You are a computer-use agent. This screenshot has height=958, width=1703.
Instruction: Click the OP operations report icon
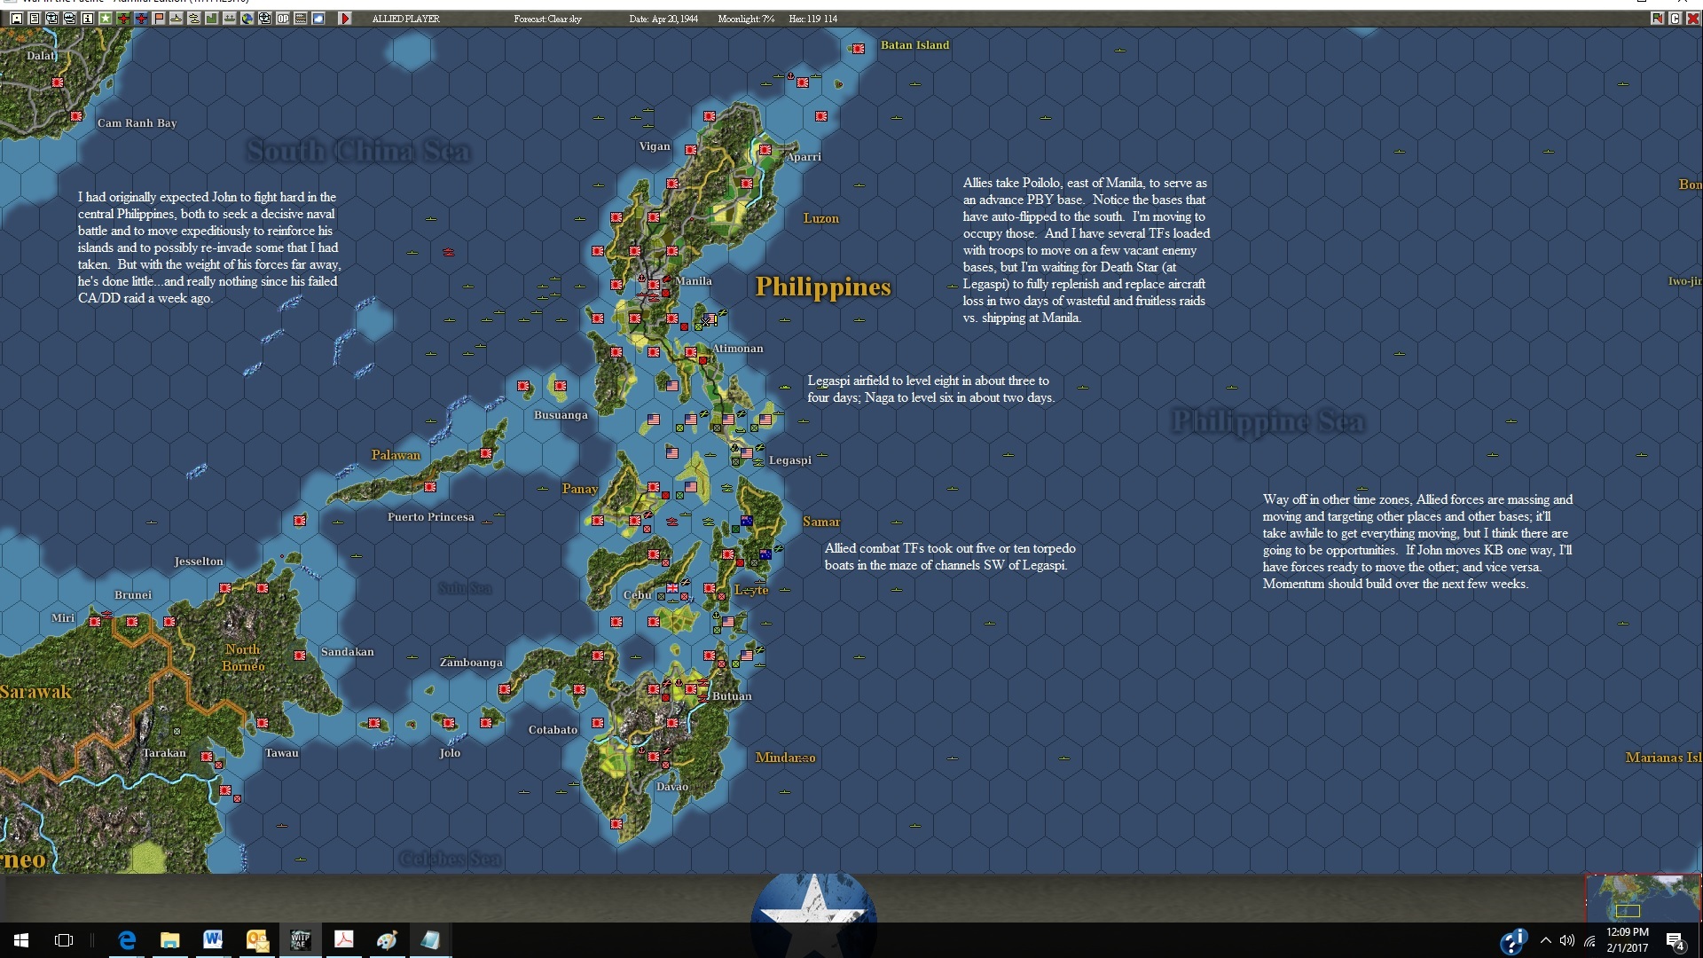(283, 18)
